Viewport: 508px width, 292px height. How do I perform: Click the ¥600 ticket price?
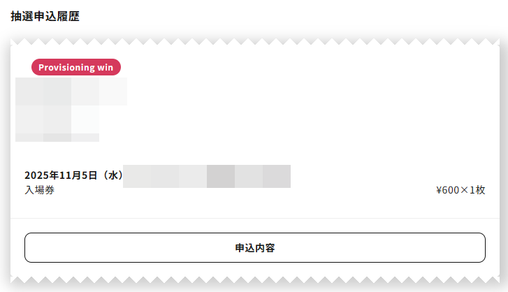[447, 190]
